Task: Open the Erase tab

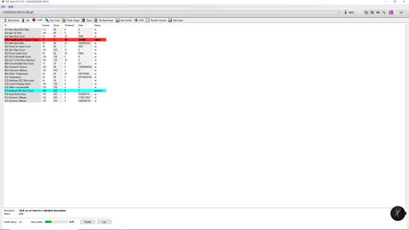Action: [87, 20]
